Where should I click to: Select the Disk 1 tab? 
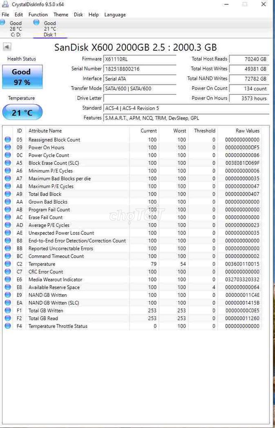pos(50,29)
